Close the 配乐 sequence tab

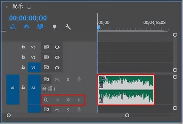[x=6, y=7]
